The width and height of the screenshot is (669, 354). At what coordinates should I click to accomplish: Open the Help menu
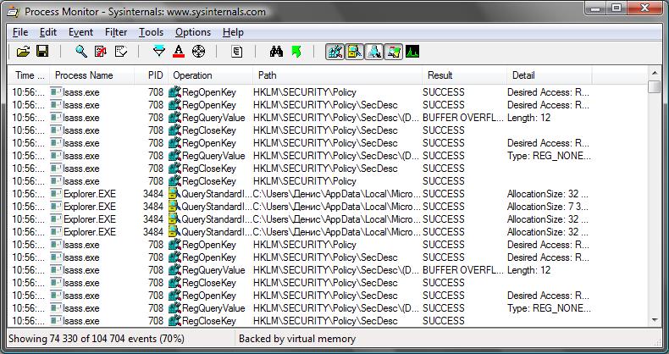(x=233, y=32)
